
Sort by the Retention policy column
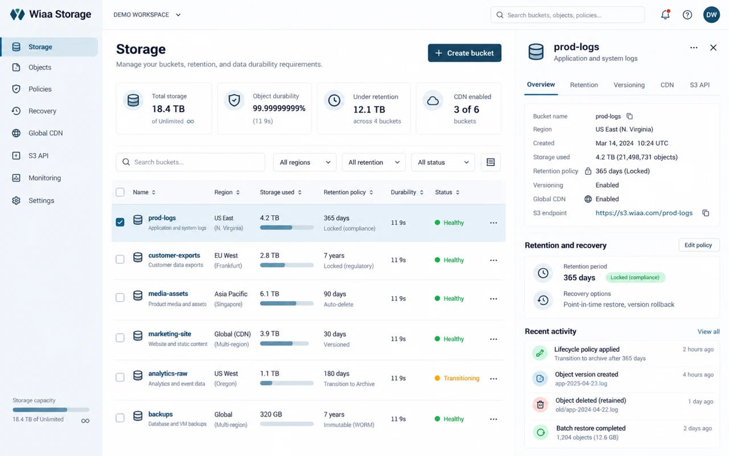click(348, 192)
